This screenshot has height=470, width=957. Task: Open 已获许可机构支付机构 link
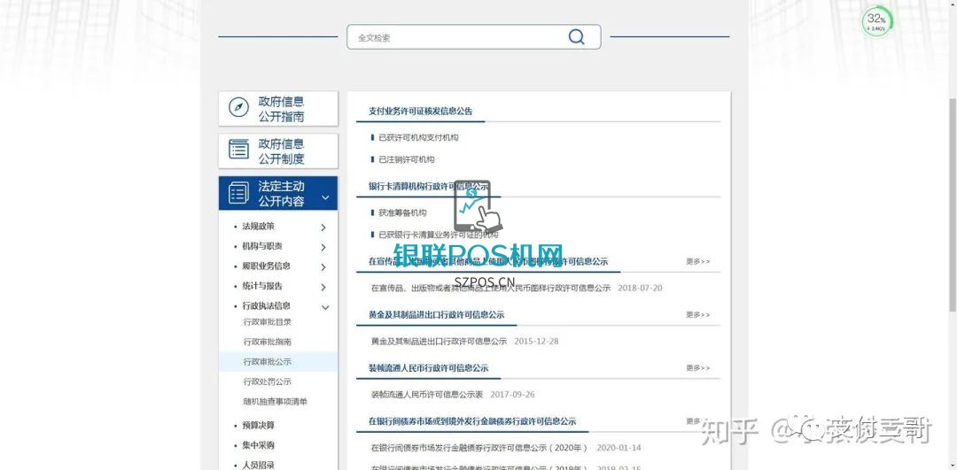click(x=418, y=138)
